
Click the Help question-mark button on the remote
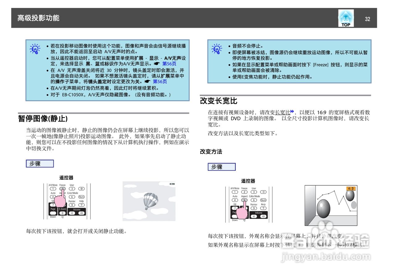pos(81,205)
